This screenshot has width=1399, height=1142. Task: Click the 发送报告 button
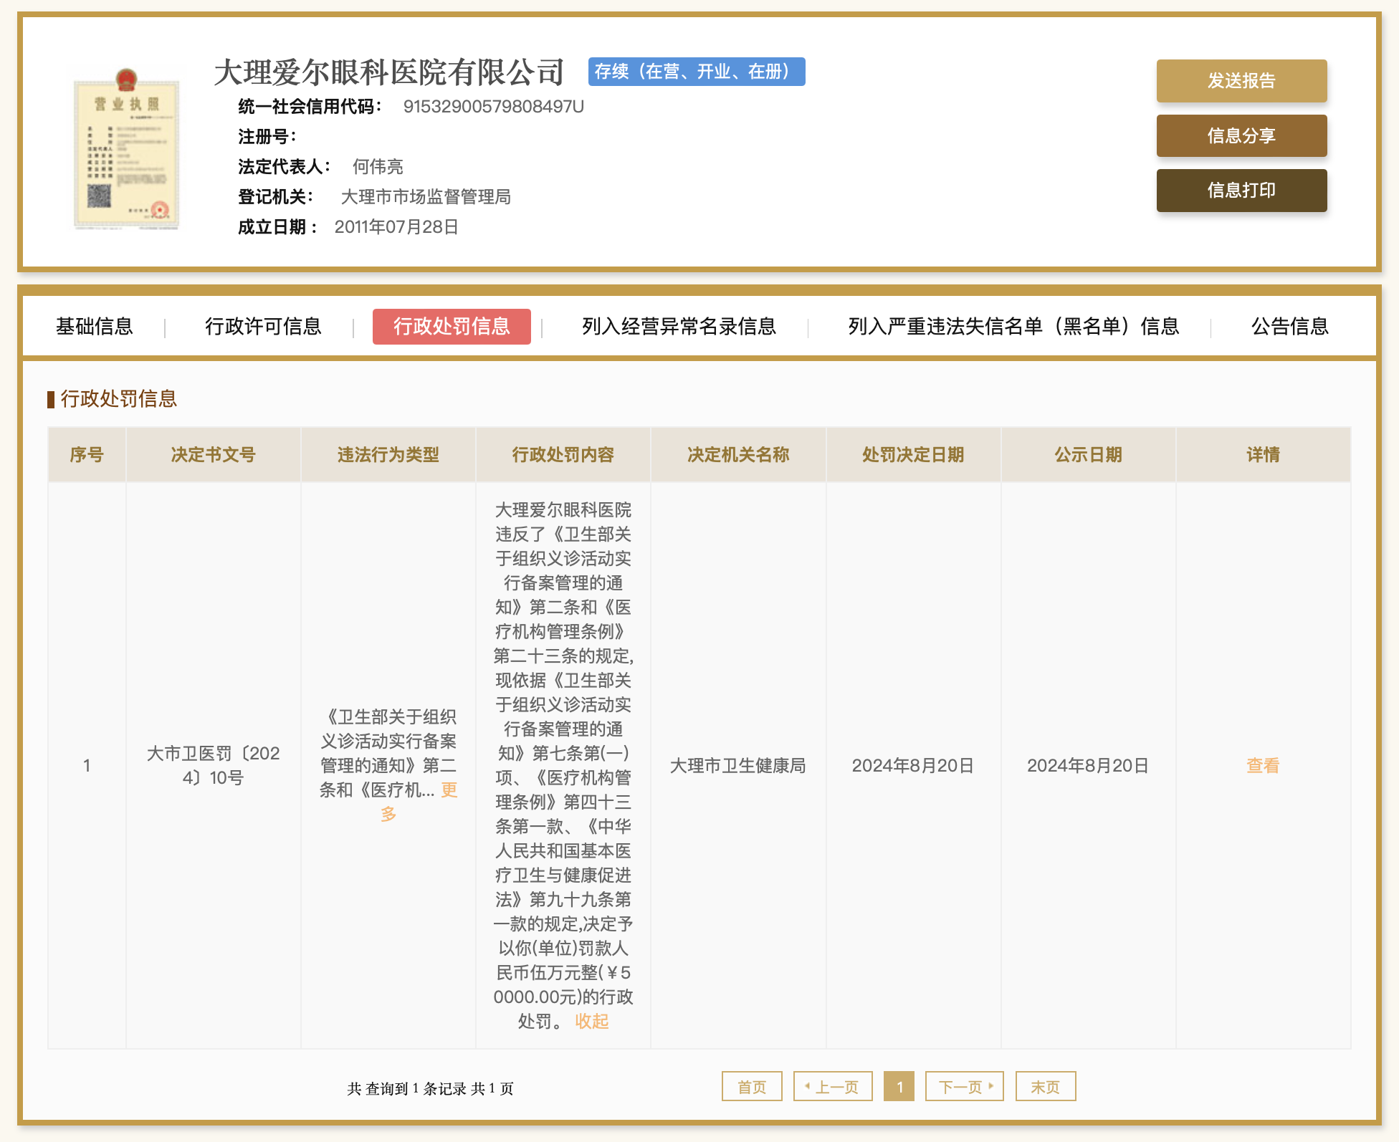point(1241,81)
